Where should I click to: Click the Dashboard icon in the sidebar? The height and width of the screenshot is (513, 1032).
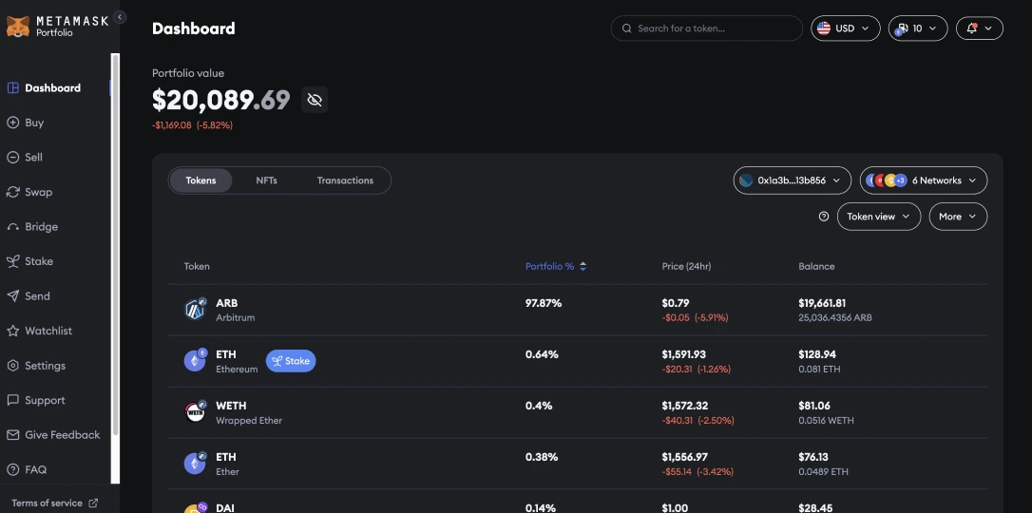pos(12,88)
